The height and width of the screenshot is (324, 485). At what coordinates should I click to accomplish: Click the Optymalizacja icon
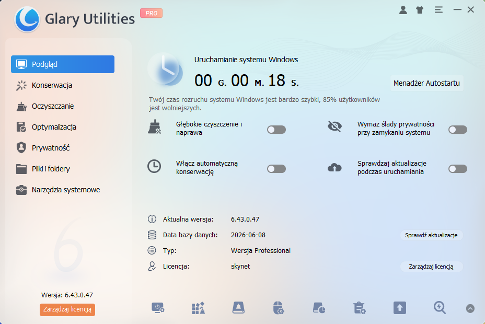[x=21, y=127]
